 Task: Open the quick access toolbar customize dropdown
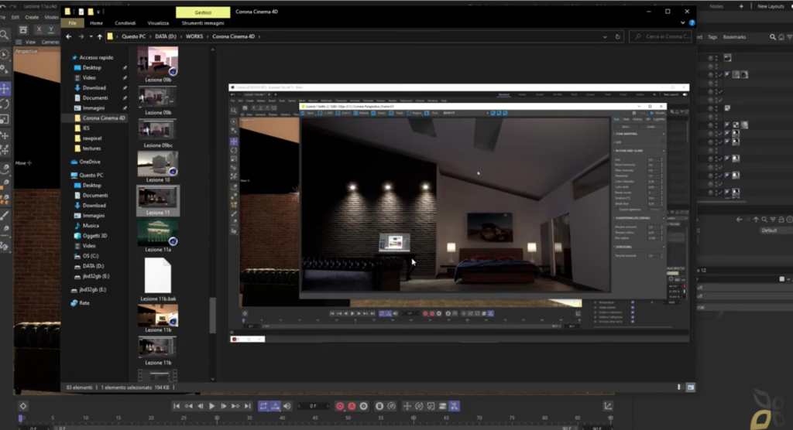(99, 11)
